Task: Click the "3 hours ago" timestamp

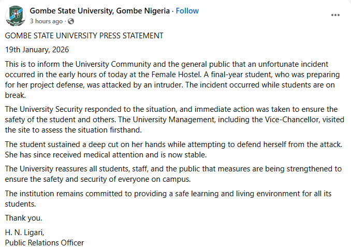Action: click(x=46, y=21)
